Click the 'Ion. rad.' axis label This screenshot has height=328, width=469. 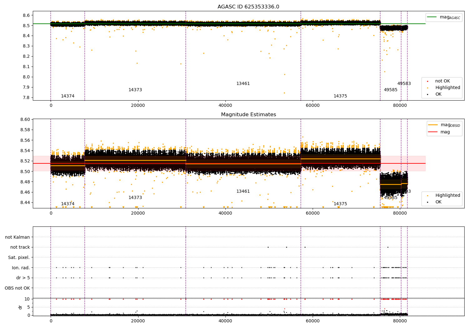coord(21,268)
